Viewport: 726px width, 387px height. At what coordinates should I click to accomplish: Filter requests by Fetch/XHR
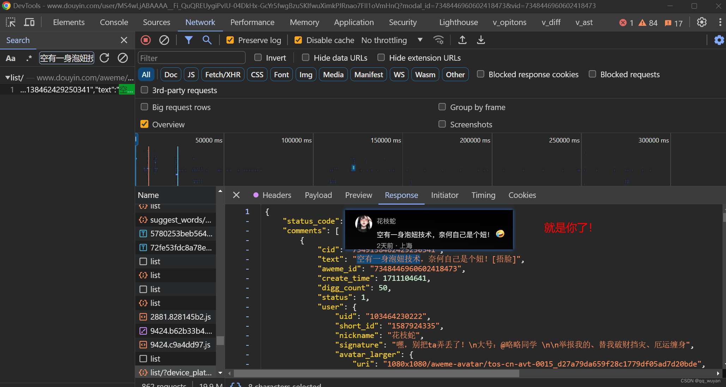point(223,74)
